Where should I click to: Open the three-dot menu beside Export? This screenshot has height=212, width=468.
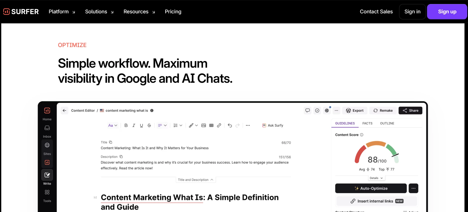pos(336,110)
